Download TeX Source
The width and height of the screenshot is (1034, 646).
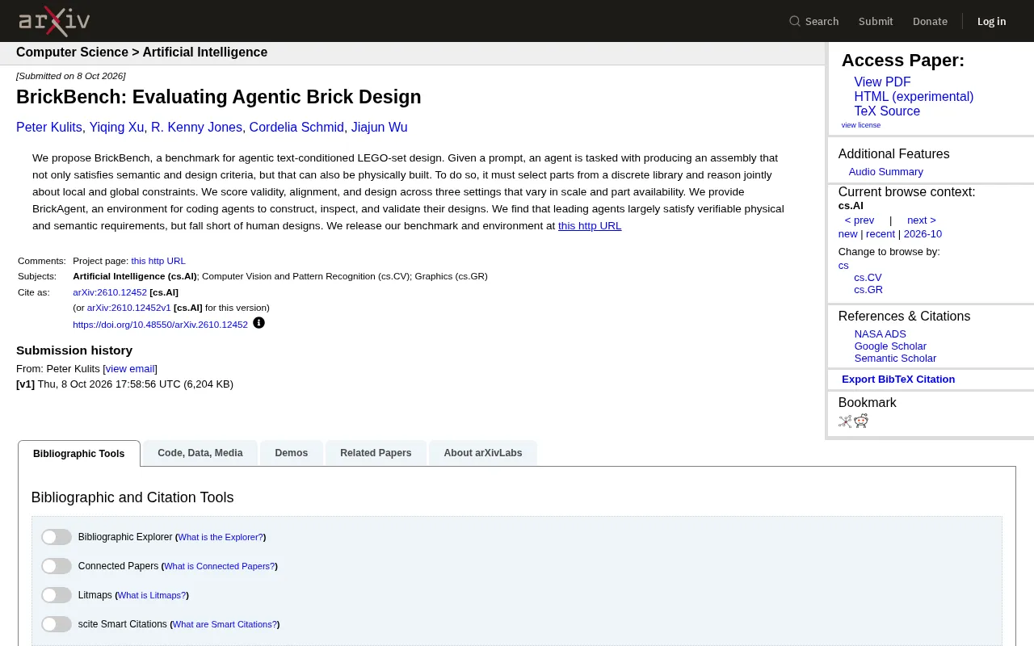(x=887, y=111)
